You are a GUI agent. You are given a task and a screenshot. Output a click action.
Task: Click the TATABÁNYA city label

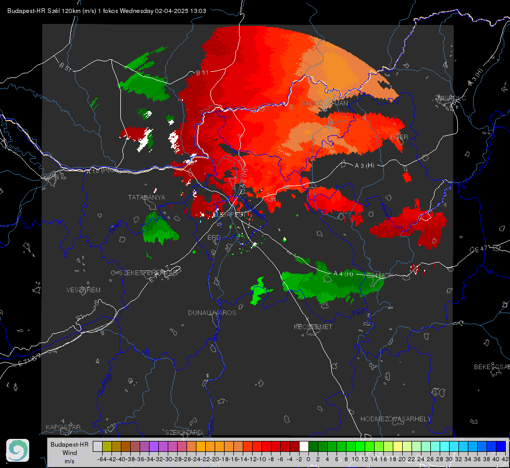[146, 198]
